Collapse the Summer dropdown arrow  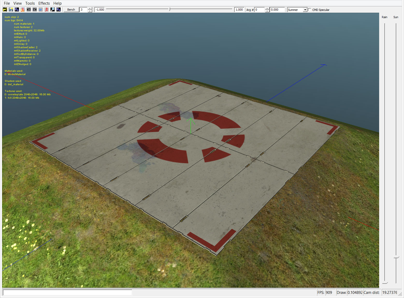point(305,10)
